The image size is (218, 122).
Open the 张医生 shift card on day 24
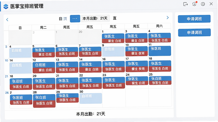137,81
